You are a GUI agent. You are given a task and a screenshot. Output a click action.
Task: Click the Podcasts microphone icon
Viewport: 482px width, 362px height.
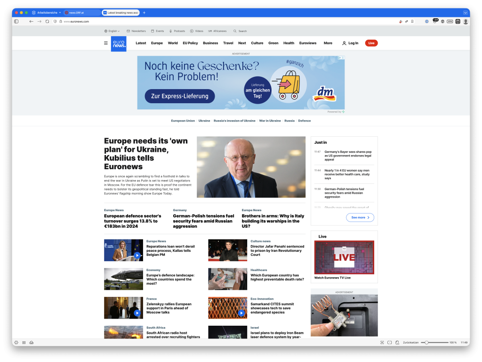pyautogui.click(x=170, y=31)
